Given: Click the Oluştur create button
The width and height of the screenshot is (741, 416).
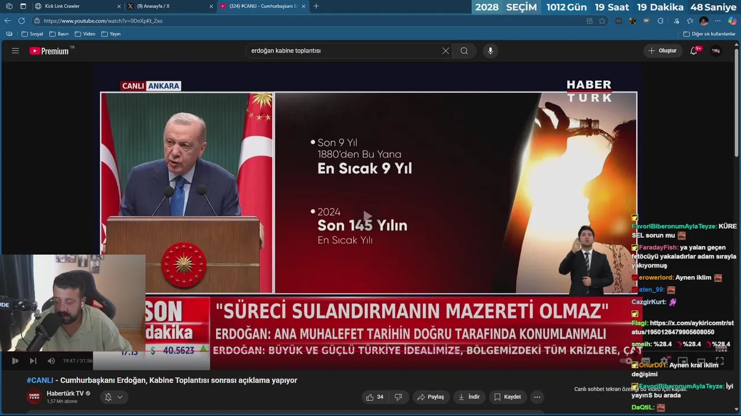Looking at the screenshot, I should 662,51.
